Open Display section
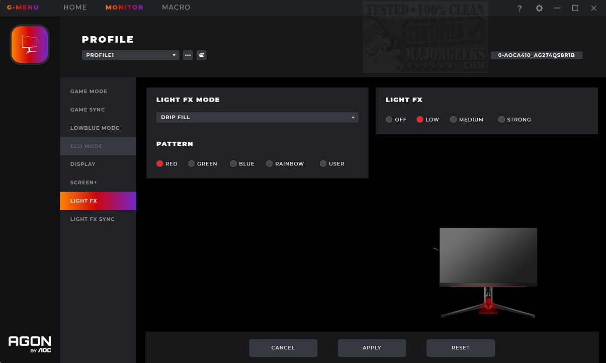 (98, 164)
